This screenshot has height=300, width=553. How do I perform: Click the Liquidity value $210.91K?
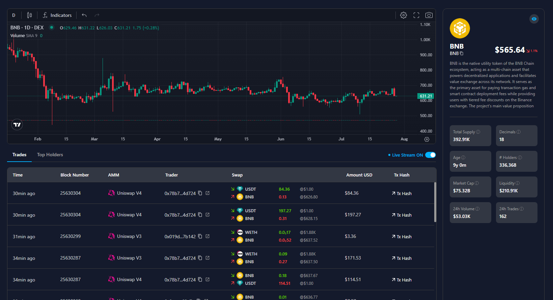pos(508,191)
